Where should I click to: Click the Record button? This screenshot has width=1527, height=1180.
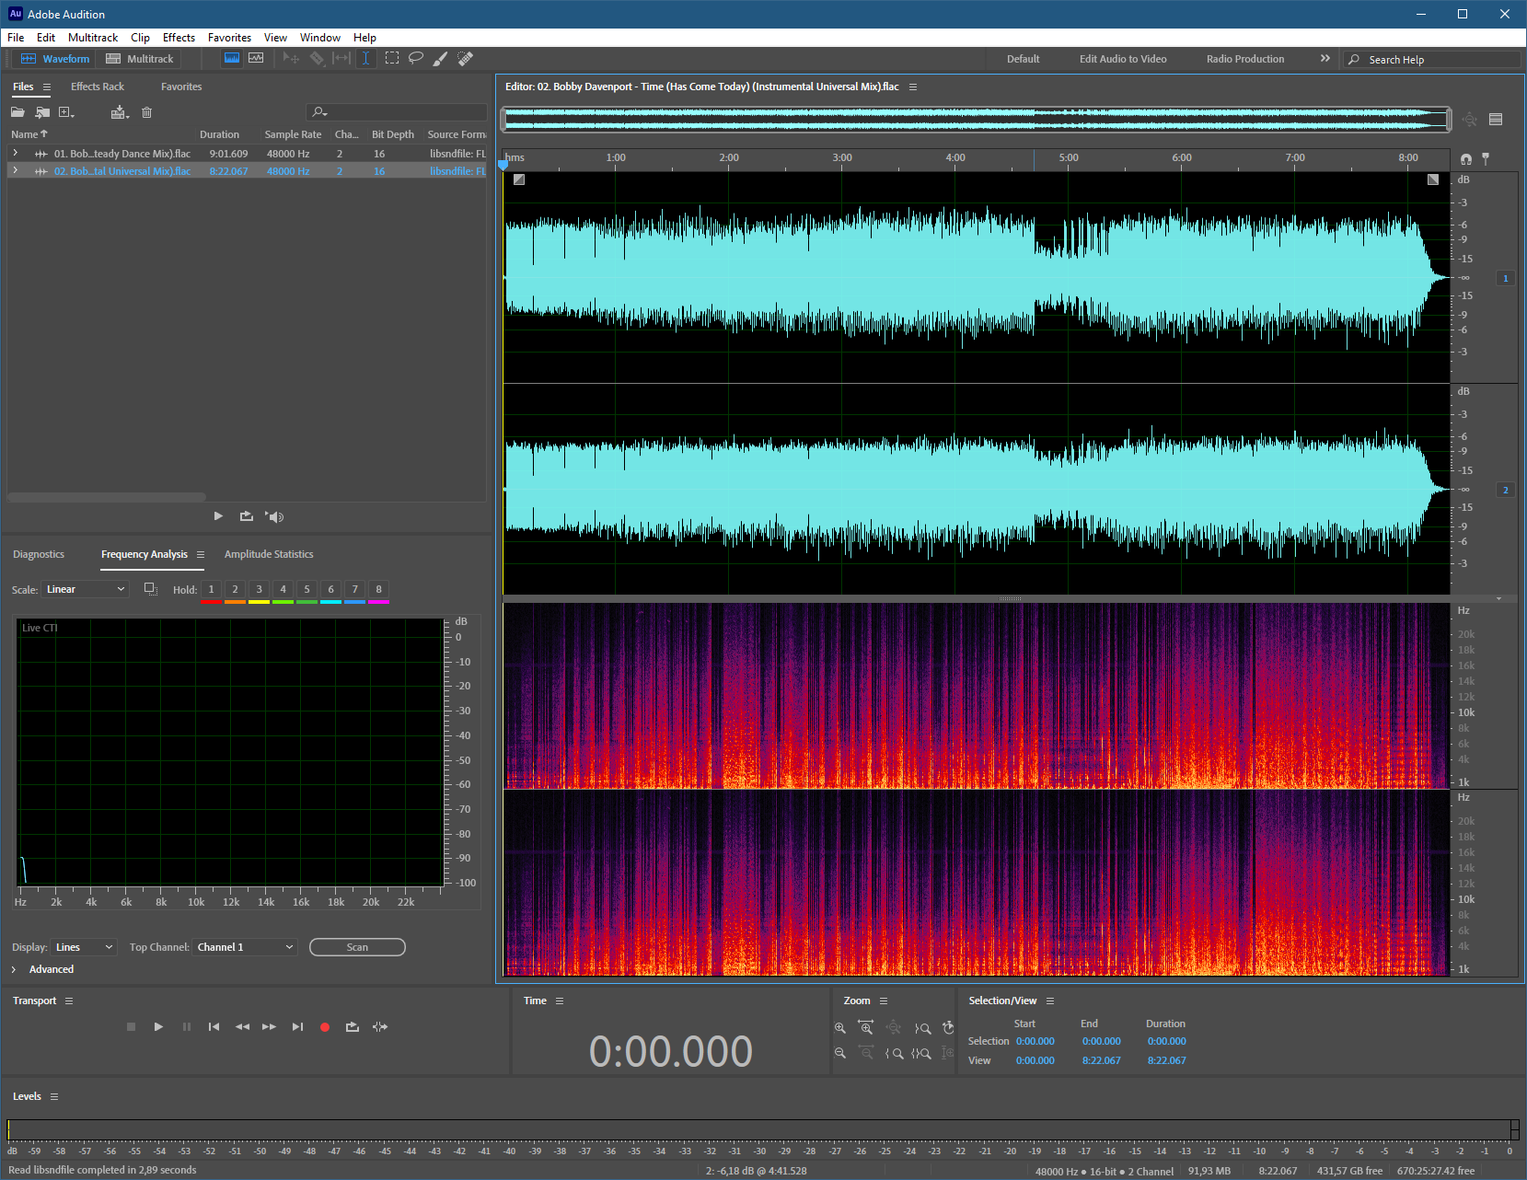pyautogui.click(x=324, y=1026)
